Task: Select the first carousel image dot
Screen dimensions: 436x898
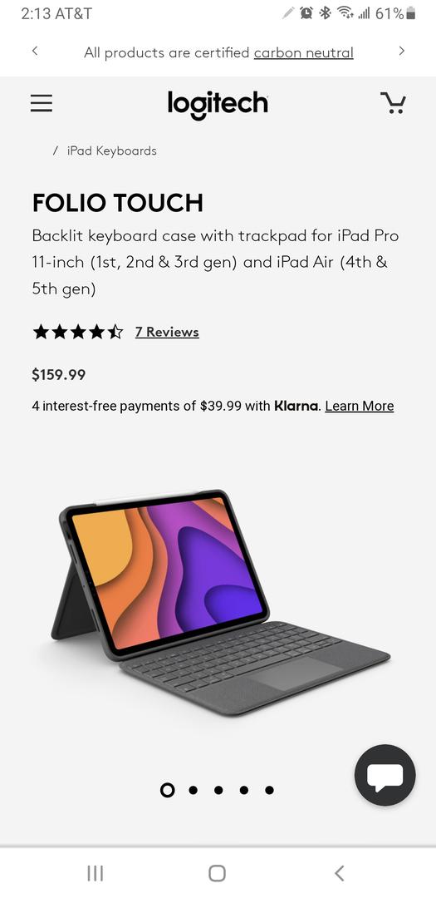Action: pyautogui.click(x=167, y=790)
